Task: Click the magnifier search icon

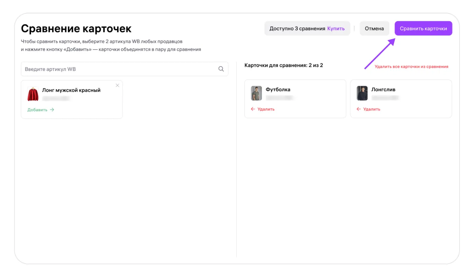Action: 221,69
